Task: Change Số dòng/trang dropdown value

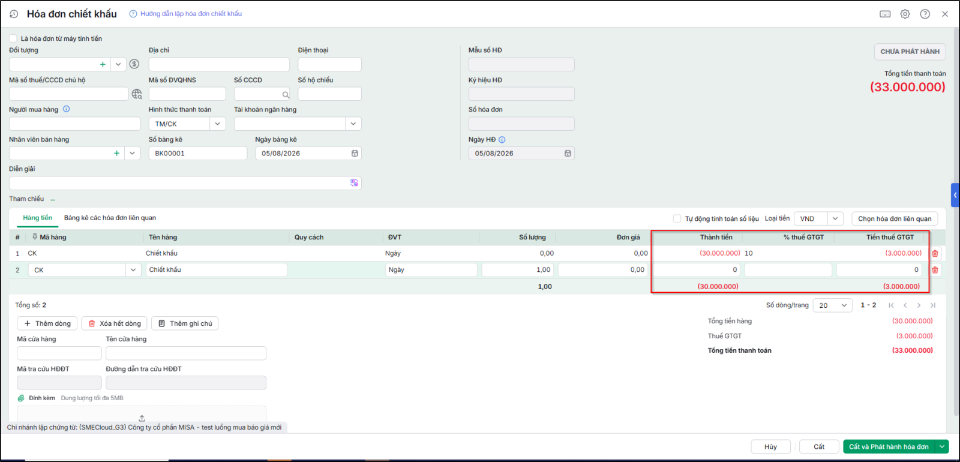Action: click(833, 305)
